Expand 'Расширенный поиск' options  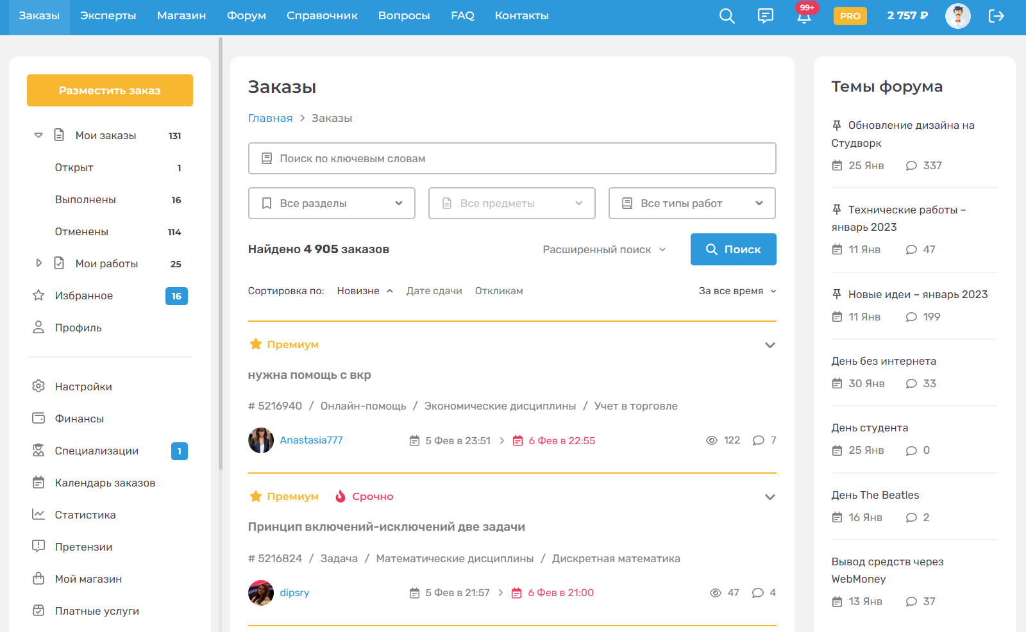[x=603, y=249]
